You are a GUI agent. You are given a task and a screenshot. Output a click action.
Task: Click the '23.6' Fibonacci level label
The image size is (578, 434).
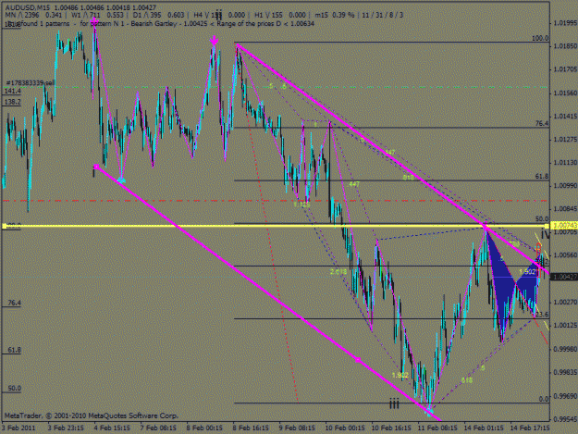[x=542, y=315]
